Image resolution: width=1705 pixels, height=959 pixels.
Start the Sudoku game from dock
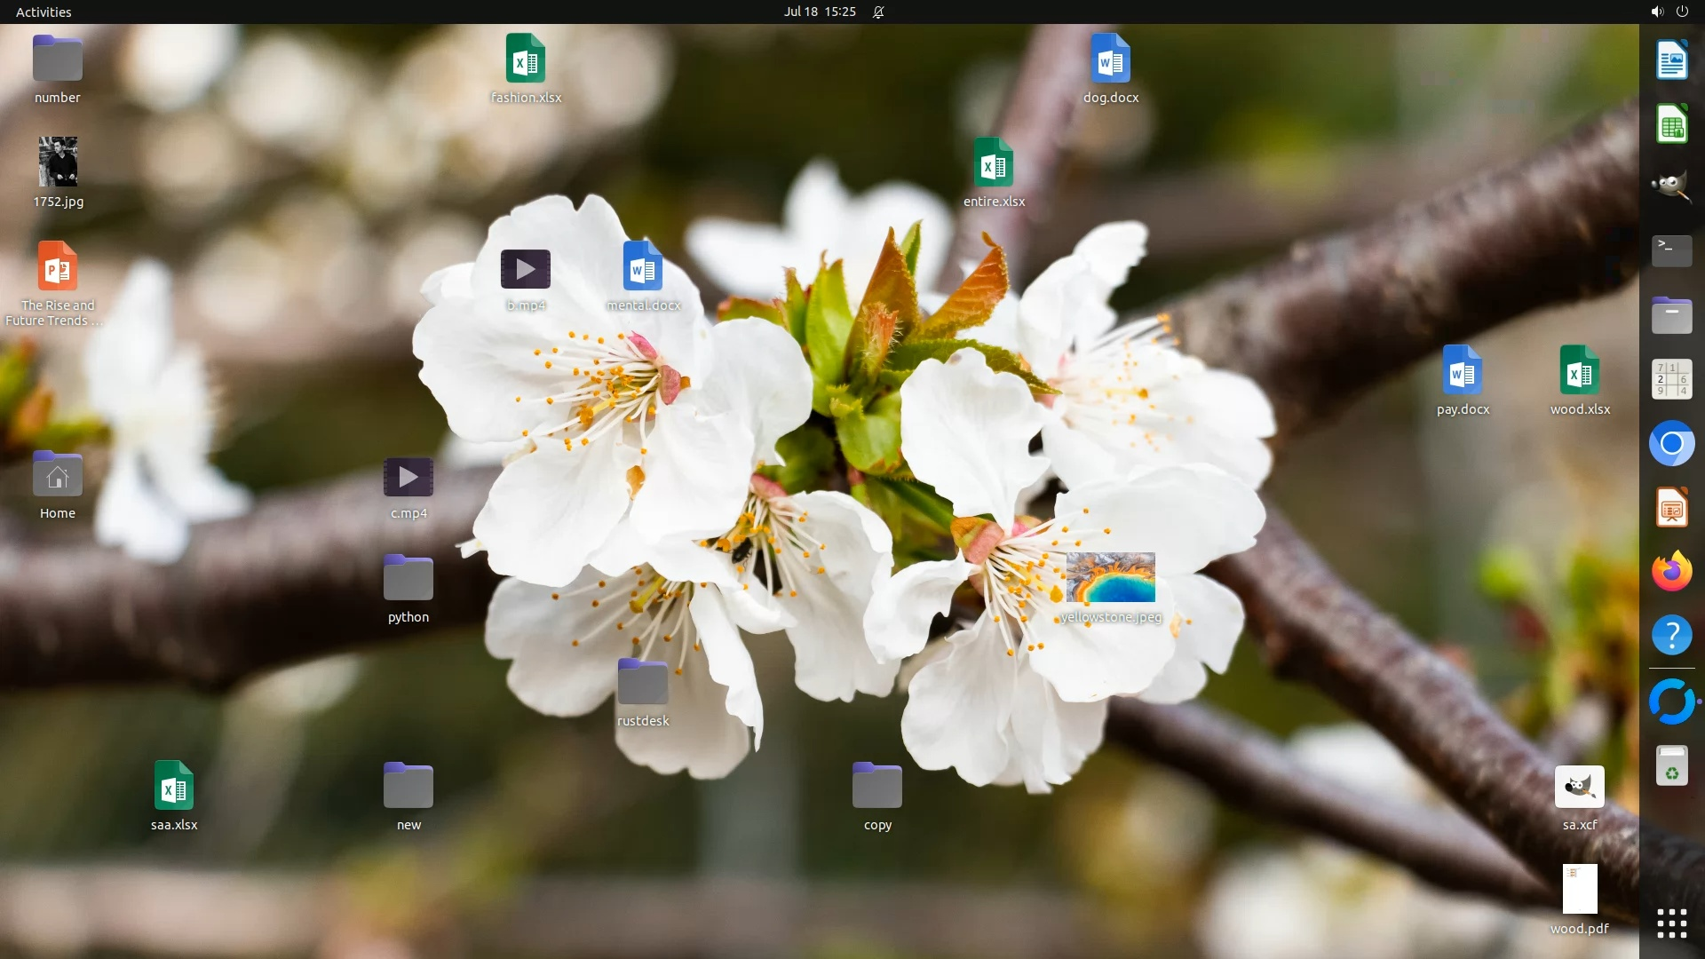tap(1671, 379)
